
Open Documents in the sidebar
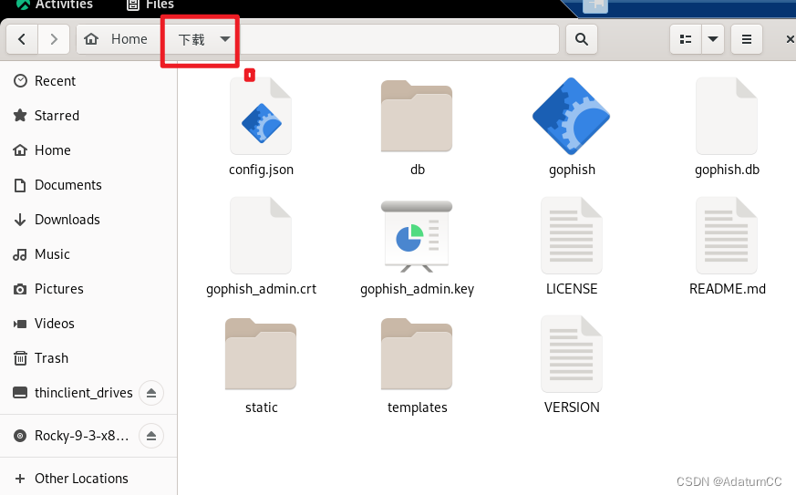[x=88, y=185]
